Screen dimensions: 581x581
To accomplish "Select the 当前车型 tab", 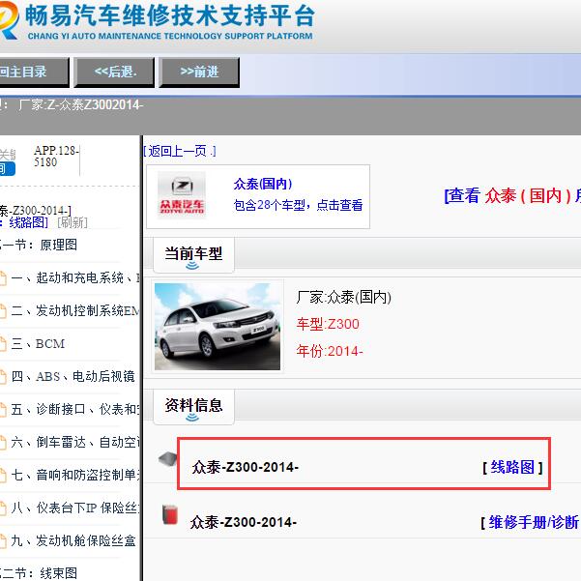I will coord(193,255).
